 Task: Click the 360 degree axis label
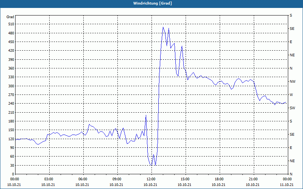(x=11, y=68)
